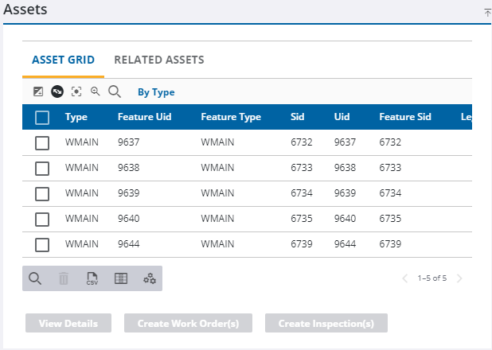The width and height of the screenshot is (492, 350).
Task: Tick the checkbox for asset 9640
Action: [x=42, y=220]
